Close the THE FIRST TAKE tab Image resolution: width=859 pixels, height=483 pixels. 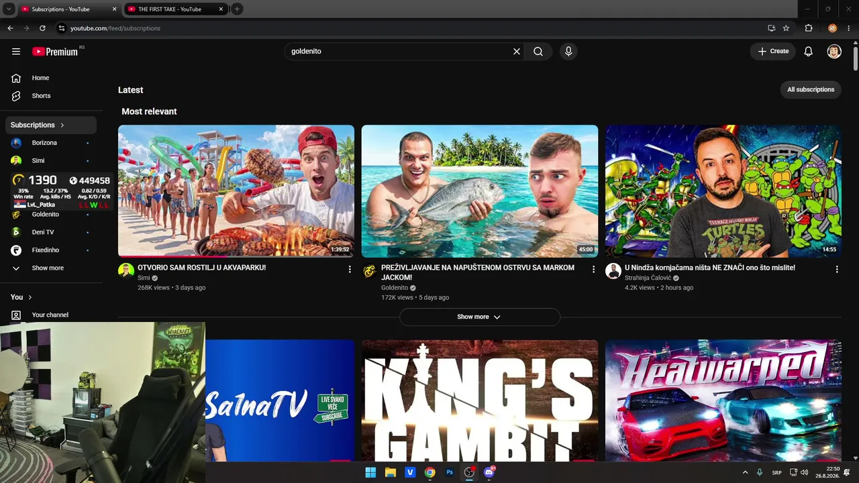[221, 9]
